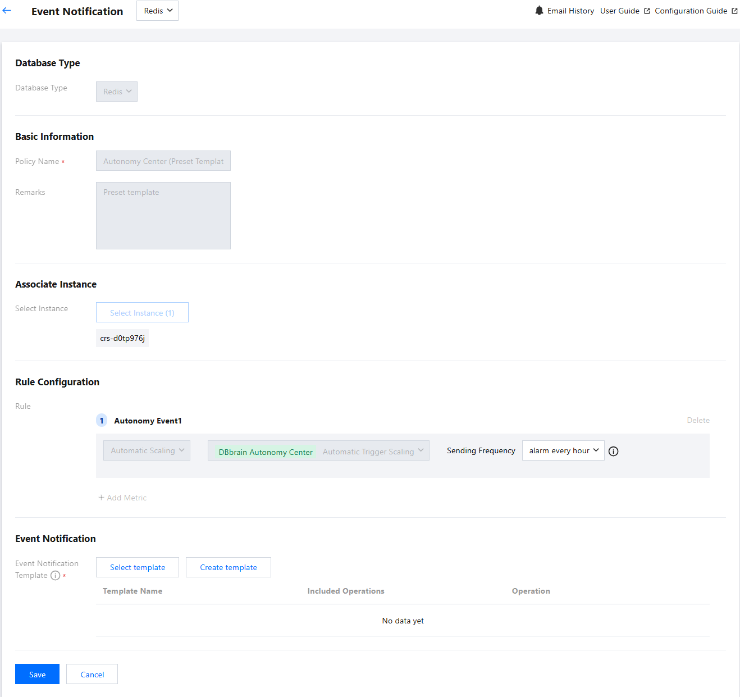The height and width of the screenshot is (697, 740).
Task: Click the Event Notification Template info icon
Action: 55,575
